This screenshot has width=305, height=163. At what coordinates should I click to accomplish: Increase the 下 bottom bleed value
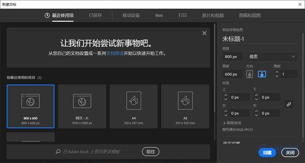click(256, 95)
